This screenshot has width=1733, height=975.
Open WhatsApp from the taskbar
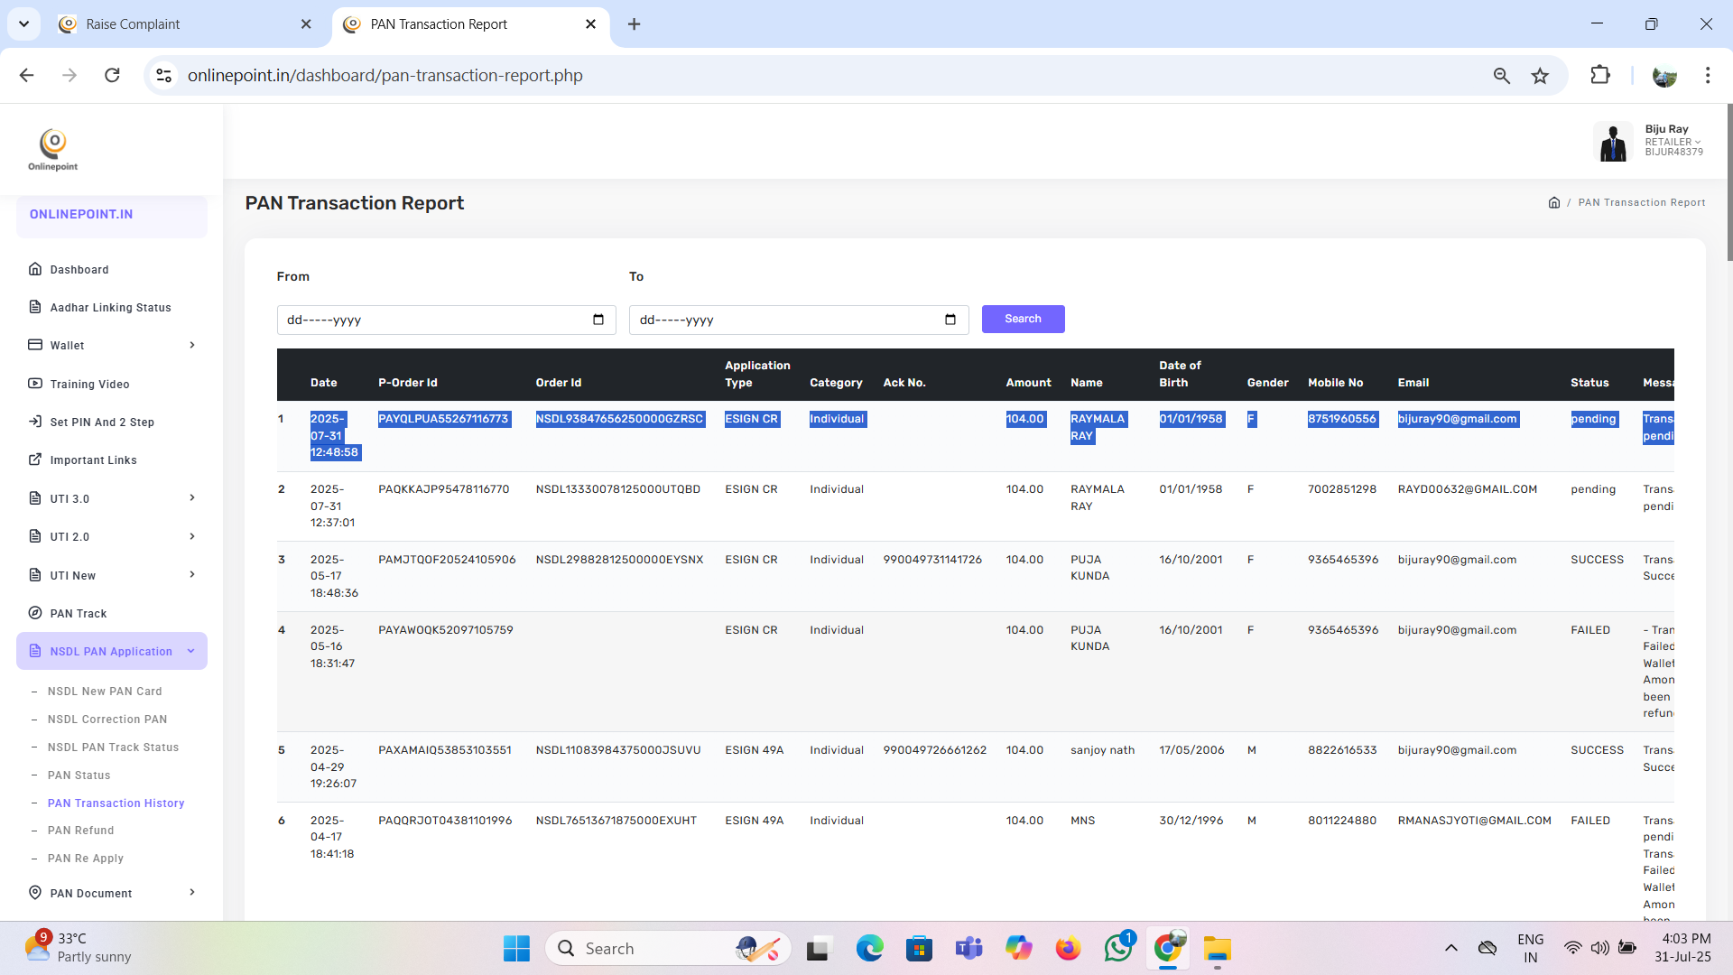tap(1117, 948)
